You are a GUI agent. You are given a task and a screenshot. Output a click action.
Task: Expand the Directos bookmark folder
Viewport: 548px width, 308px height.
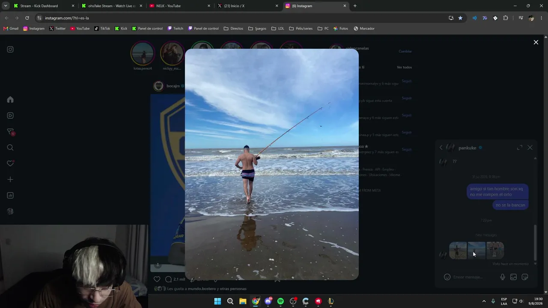(x=233, y=29)
